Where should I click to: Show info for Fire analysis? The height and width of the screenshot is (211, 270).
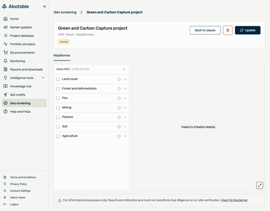pyautogui.click(x=119, y=98)
